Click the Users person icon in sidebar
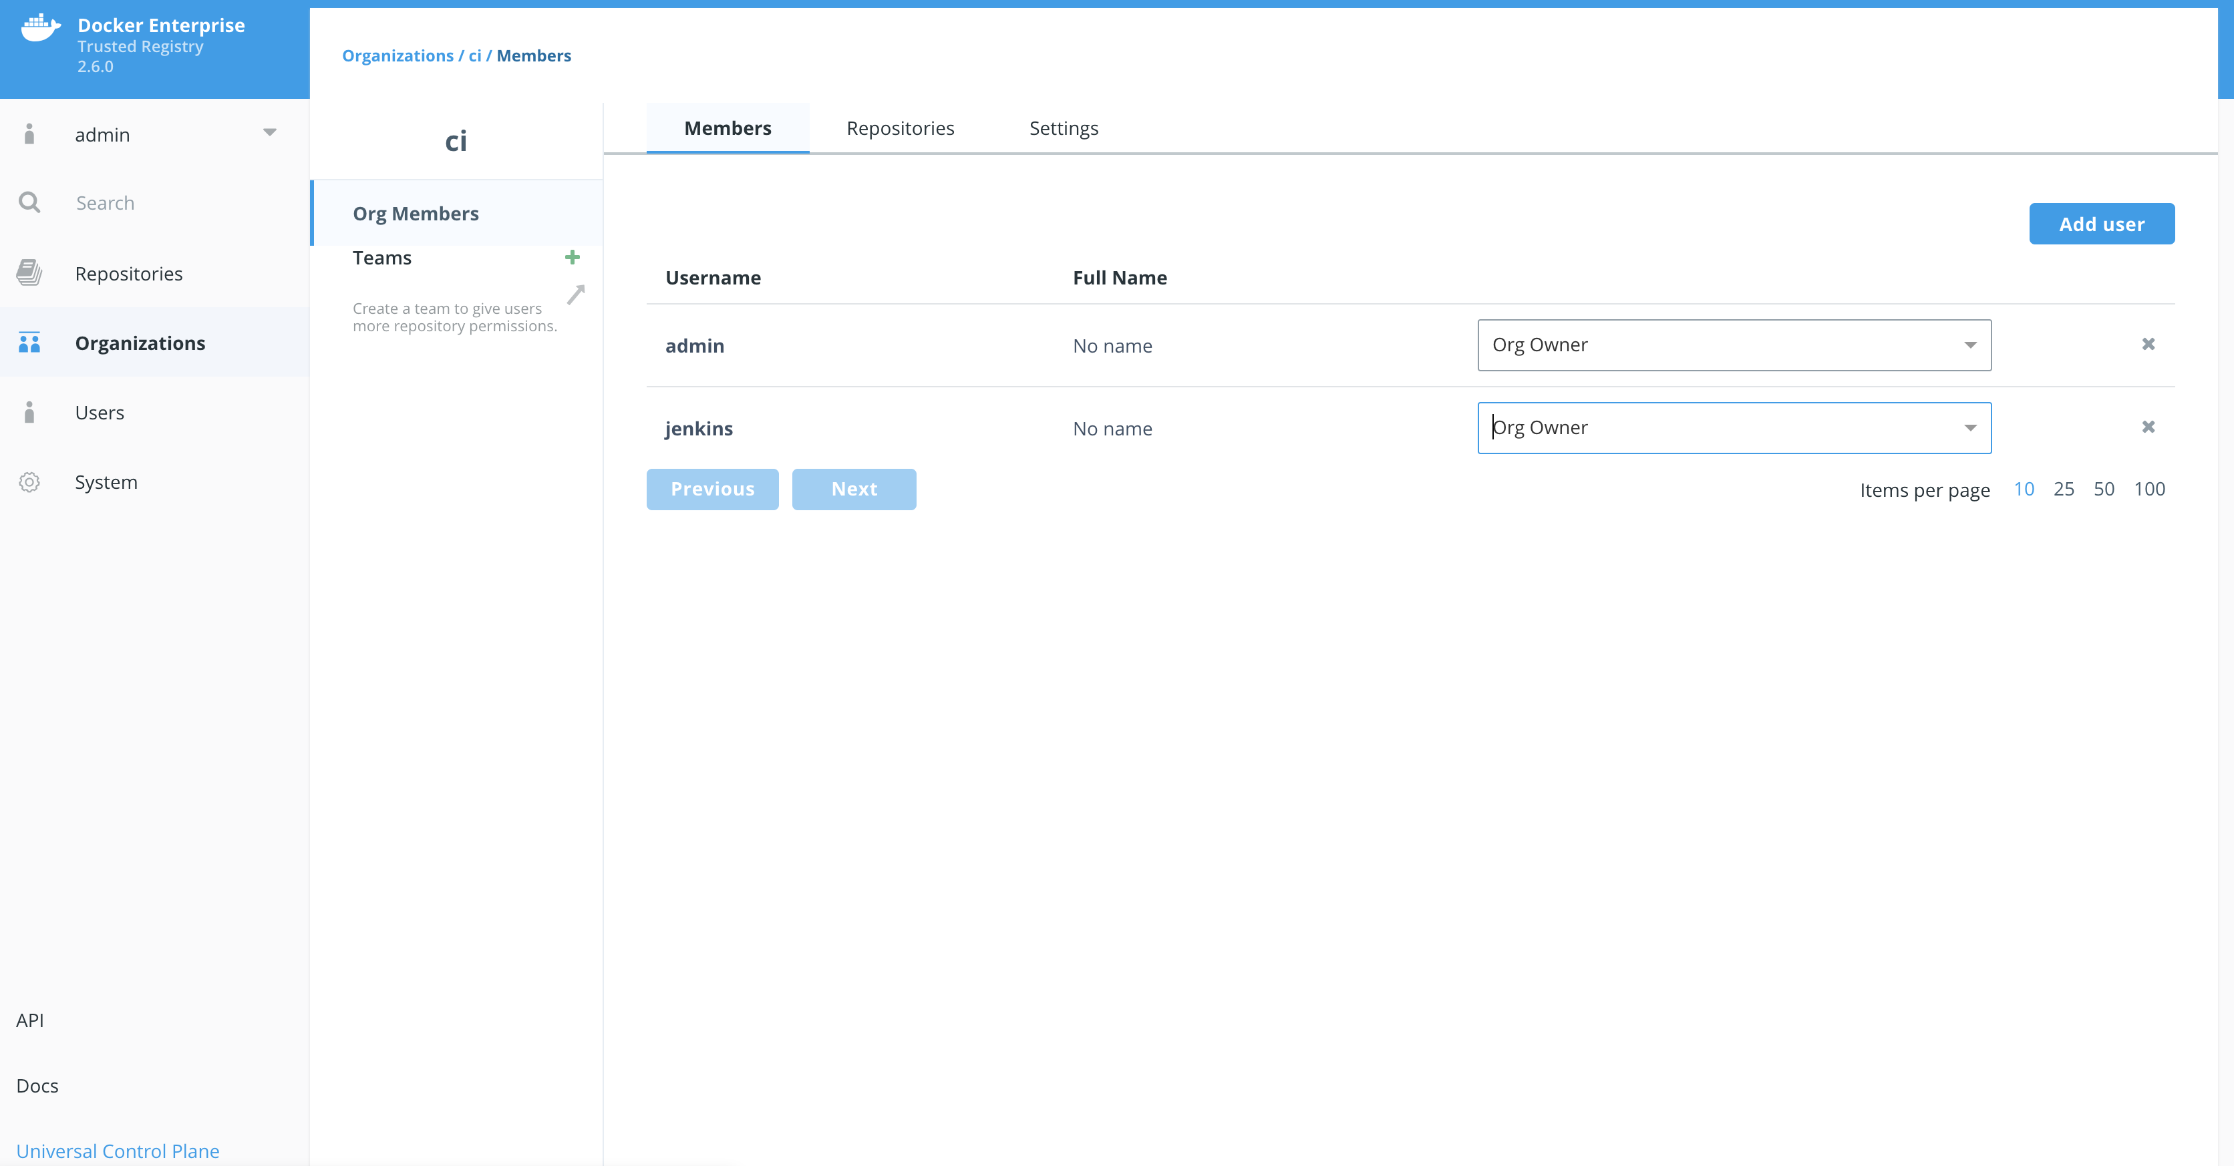The width and height of the screenshot is (2234, 1166). click(x=29, y=412)
